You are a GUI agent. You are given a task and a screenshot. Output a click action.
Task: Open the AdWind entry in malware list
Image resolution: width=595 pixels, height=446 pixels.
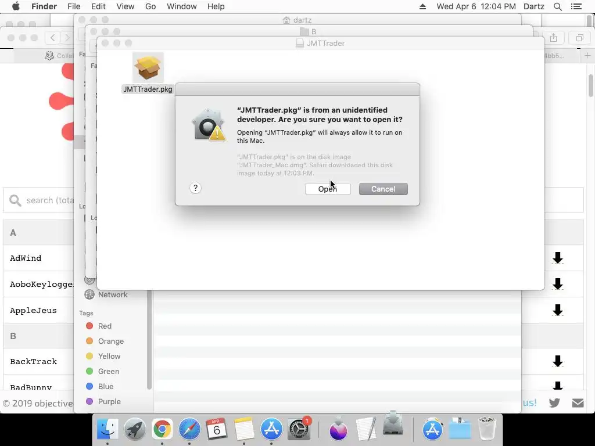click(x=26, y=258)
